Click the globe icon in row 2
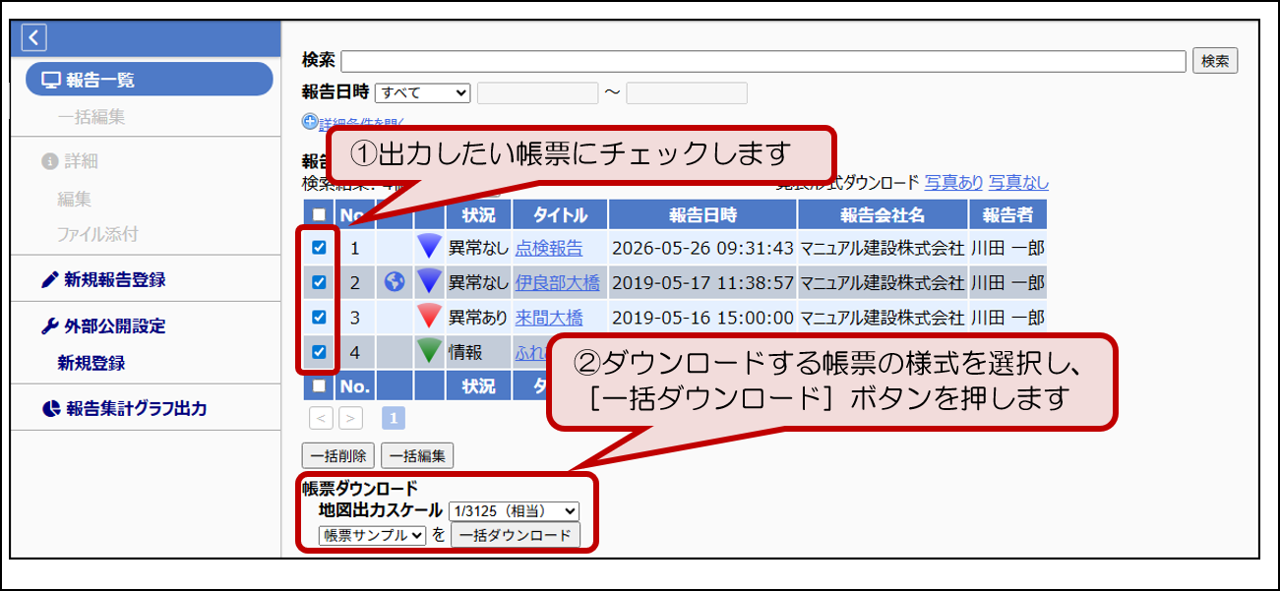The image size is (1280, 591). click(395, 282)
